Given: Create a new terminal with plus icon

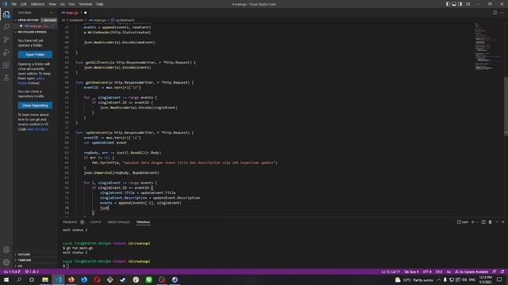Looking at the screenshot, I should click(473, 222).
